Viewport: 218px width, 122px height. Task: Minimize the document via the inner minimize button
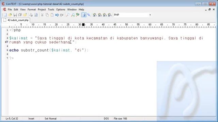pyautogui.click(x=206, y=9)
